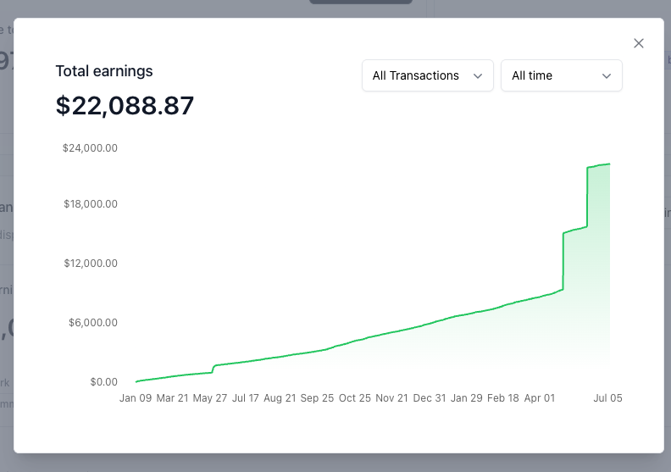
Task: Click the Feb 18 date marker
Action: click(x=502, y=398)
